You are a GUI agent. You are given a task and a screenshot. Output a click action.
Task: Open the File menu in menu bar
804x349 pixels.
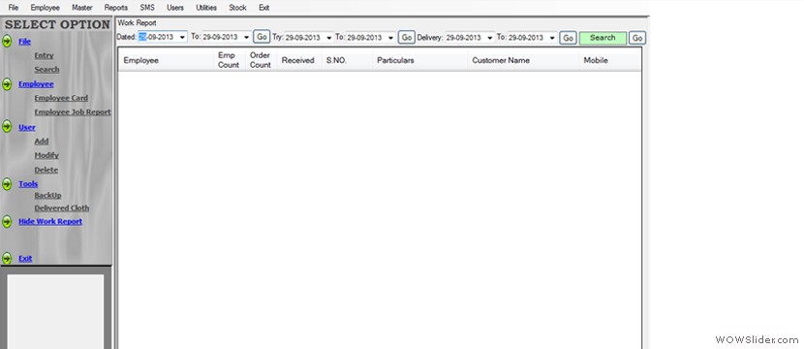14,8
